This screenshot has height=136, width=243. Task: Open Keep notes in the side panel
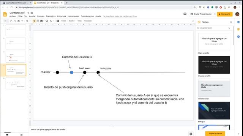click(x=238, y=29)
